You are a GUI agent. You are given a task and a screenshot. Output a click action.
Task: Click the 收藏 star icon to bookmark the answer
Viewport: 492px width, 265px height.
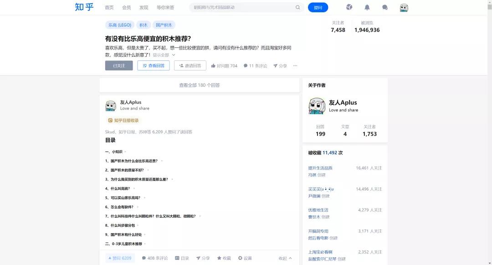click(x=223, y=258)
